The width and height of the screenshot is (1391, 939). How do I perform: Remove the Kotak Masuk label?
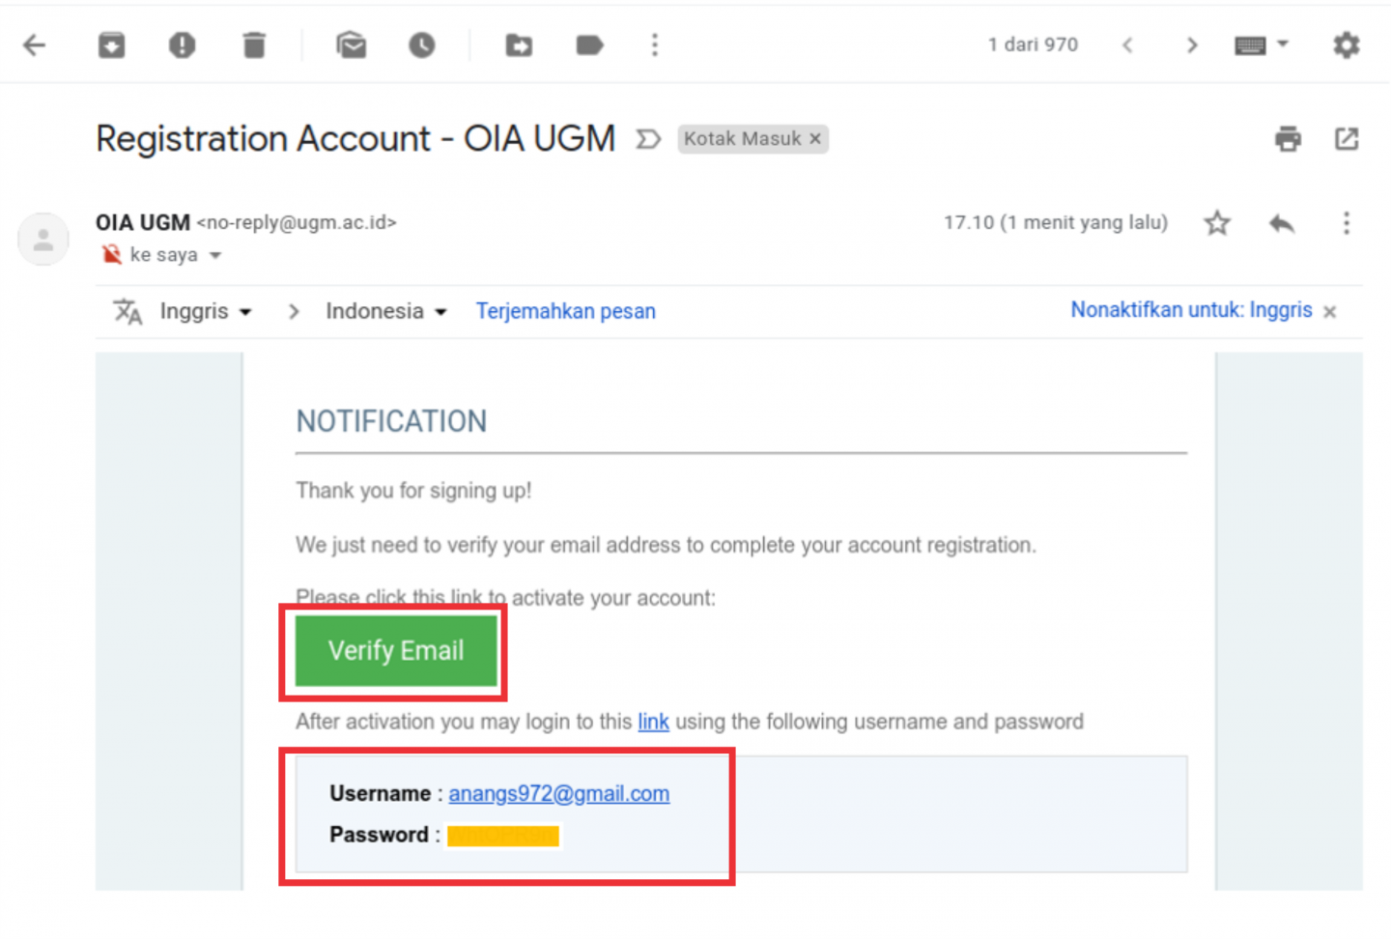point(815,139)
